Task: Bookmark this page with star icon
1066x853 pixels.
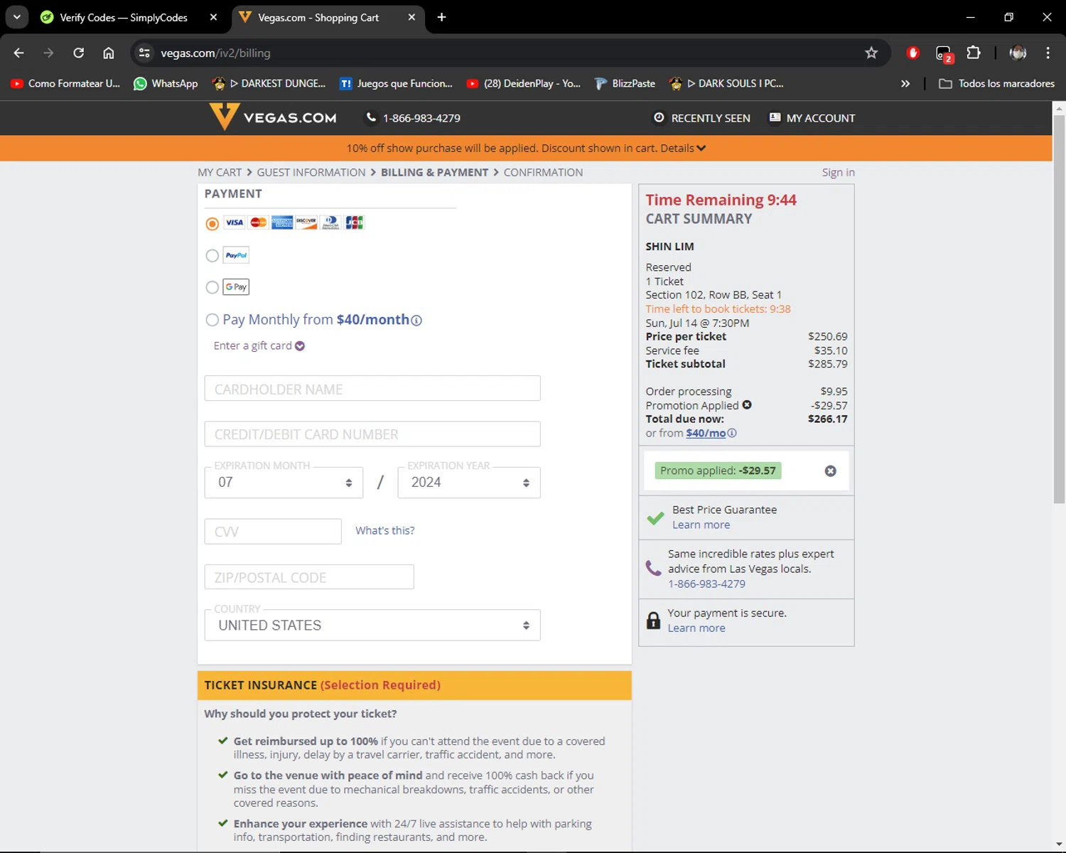Action: point(871,53)
